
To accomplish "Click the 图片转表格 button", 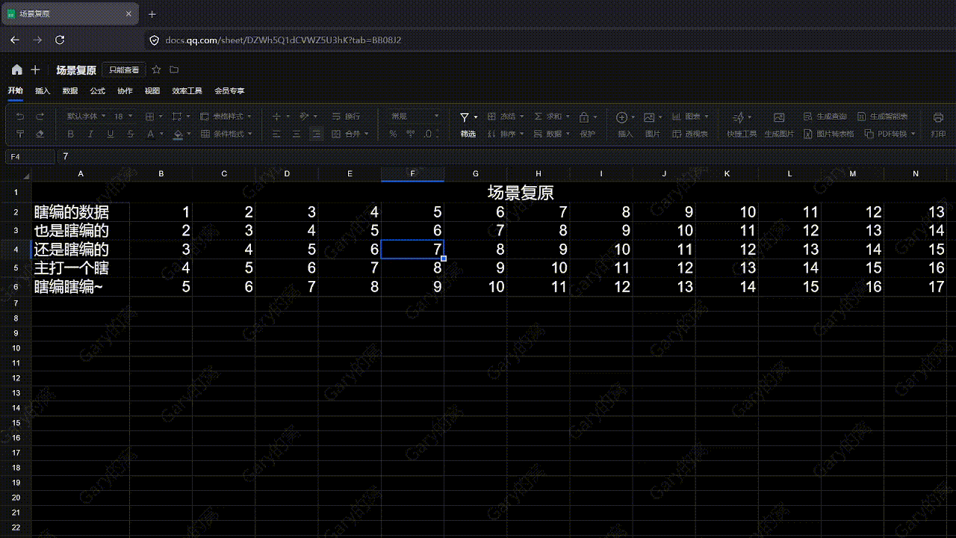I will (x=829, y=134).
